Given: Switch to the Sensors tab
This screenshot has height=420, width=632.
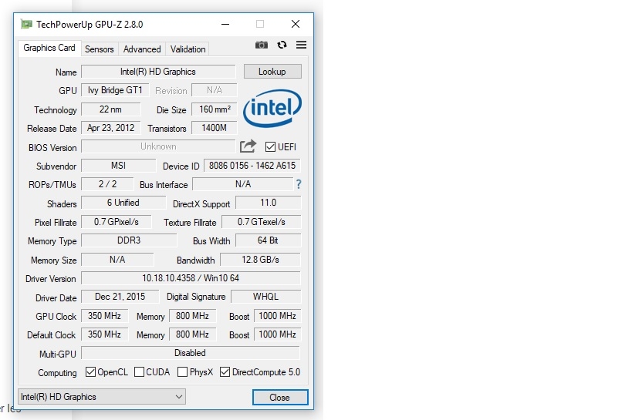Looking at the screenshot, I should click(100, 49).
